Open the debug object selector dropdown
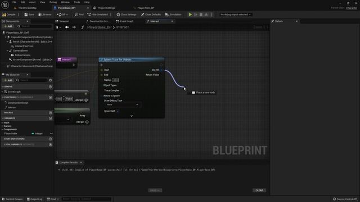The width and height of the screenshot is (360, 202). [235, 15]
